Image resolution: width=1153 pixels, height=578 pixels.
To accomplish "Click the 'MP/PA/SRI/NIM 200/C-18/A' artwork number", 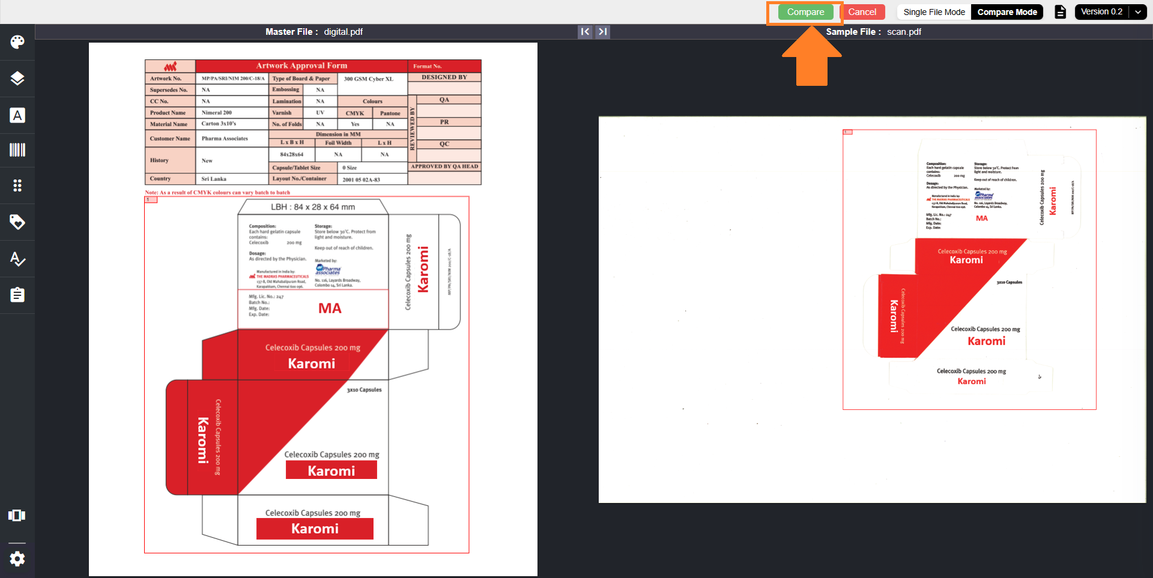I will coord(233,79).
